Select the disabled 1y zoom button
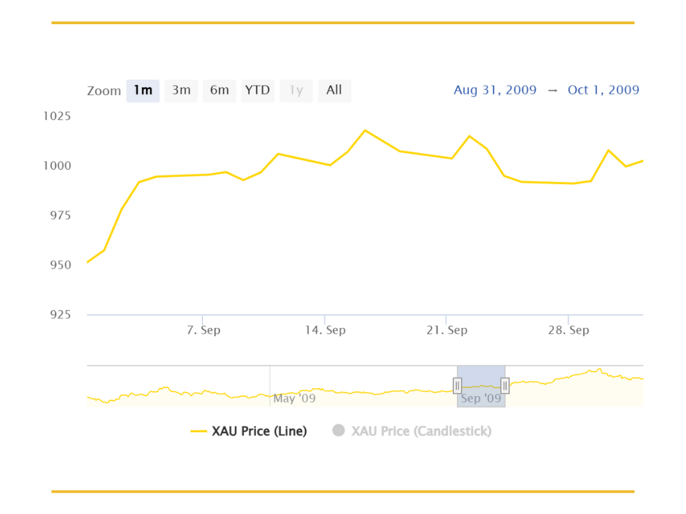Screen dimensions: 686x514 tap(296, 91)
